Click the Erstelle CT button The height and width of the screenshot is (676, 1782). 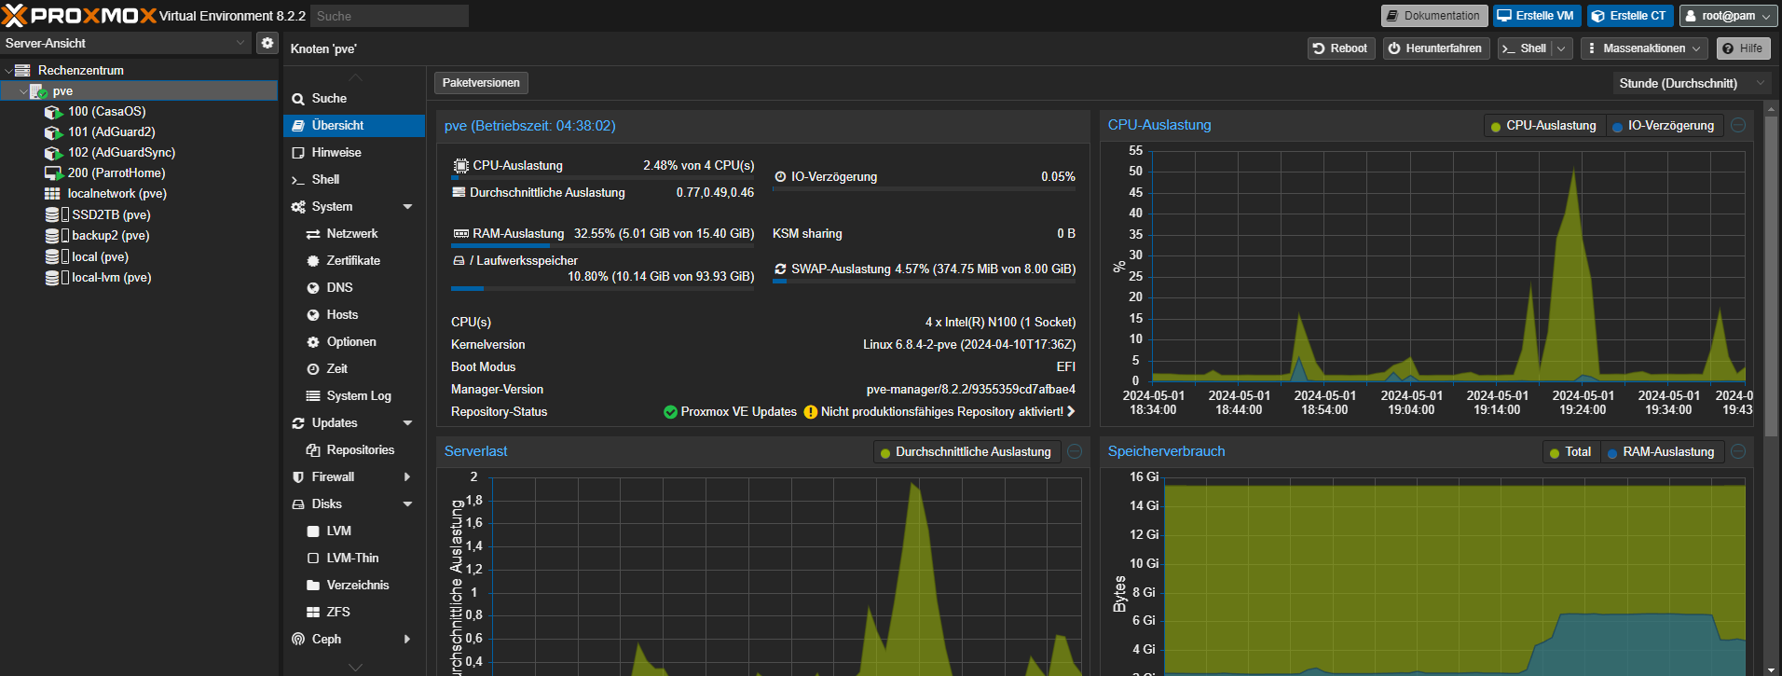click(1629, 16)
